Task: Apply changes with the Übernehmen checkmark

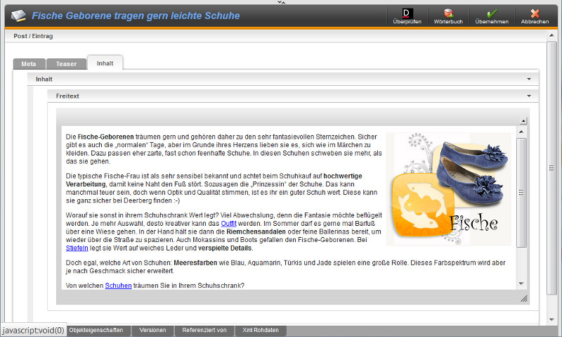Action: click(492, 15)
